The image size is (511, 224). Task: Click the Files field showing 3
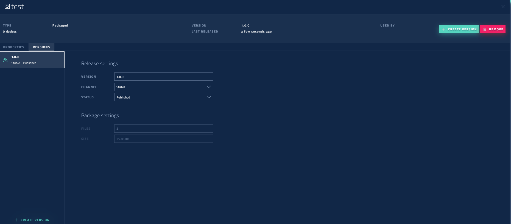pos(163,129)
